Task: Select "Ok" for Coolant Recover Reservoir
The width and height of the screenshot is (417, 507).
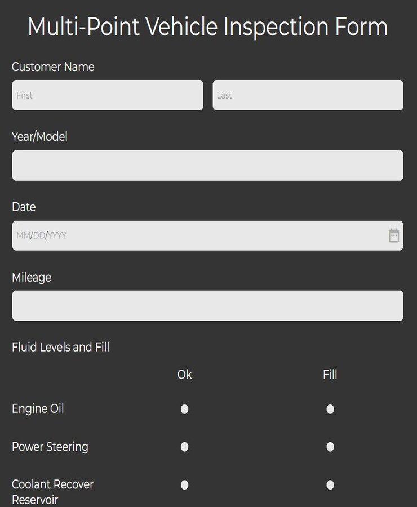Action: (184, 484)
